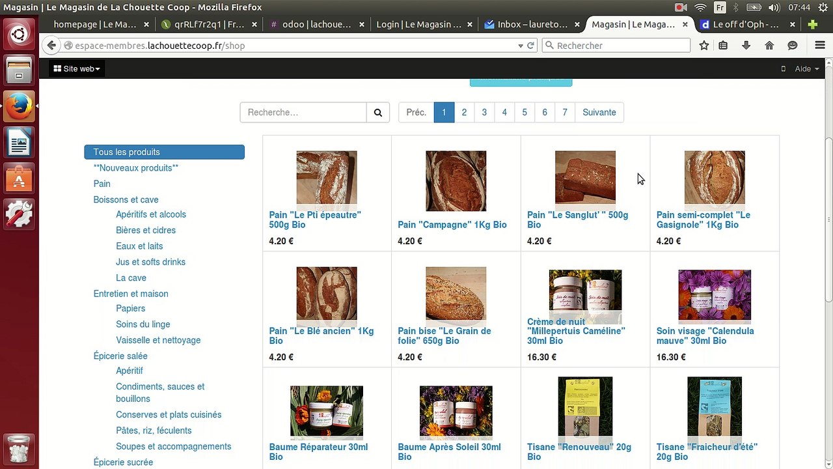Go back with the Firefox back arrow
This screenshot has height=469, width=833.
click(51, 46)
